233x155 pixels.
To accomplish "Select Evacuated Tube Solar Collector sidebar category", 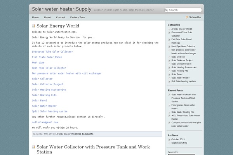I will click(182, 34).
